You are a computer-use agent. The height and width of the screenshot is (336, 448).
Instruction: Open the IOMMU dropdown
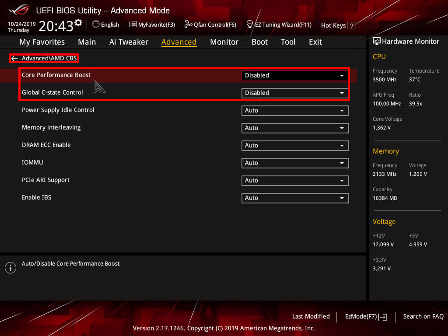[x=295, y=163]
